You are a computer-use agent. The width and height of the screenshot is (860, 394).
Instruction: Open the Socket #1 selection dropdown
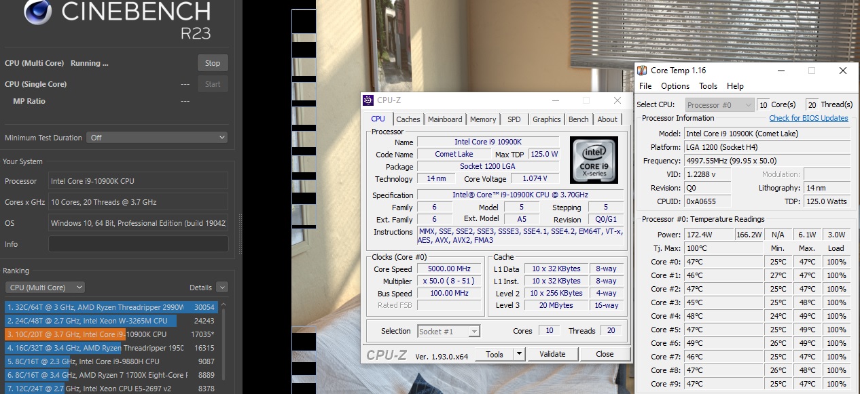(449, 331)
